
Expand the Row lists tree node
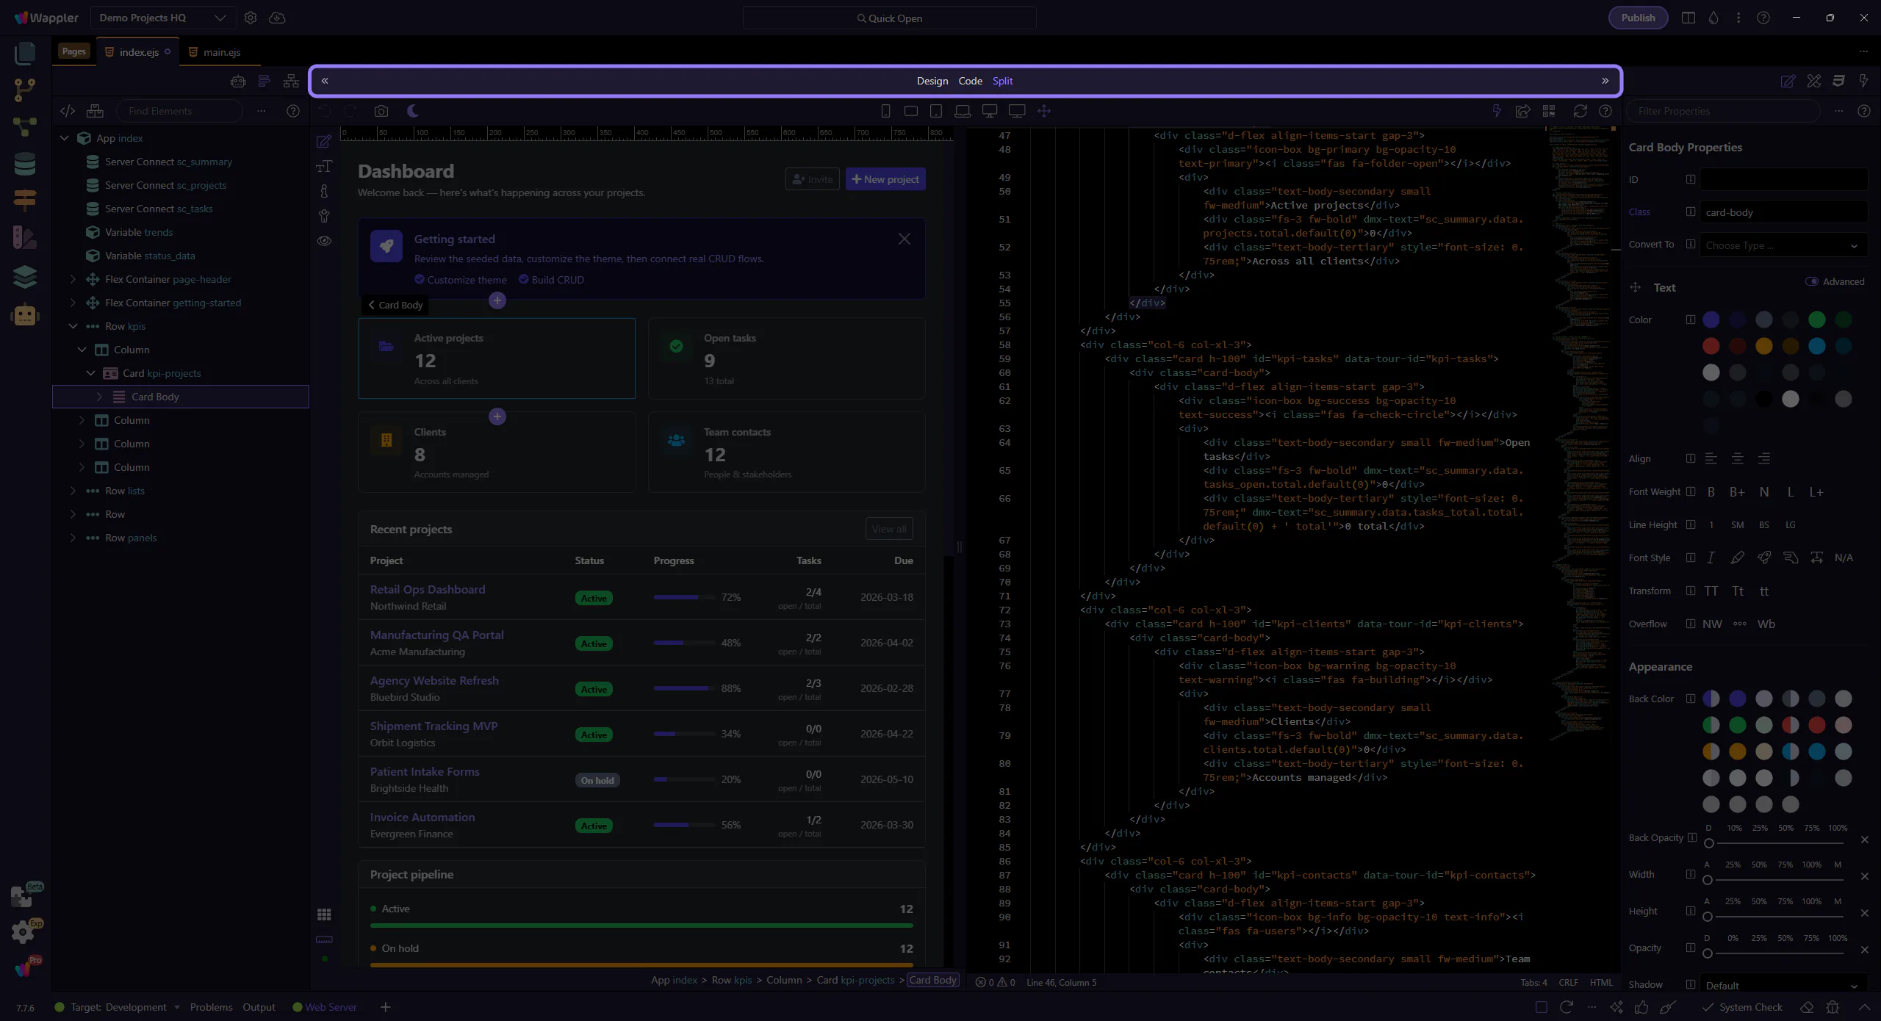pos(73,491)
